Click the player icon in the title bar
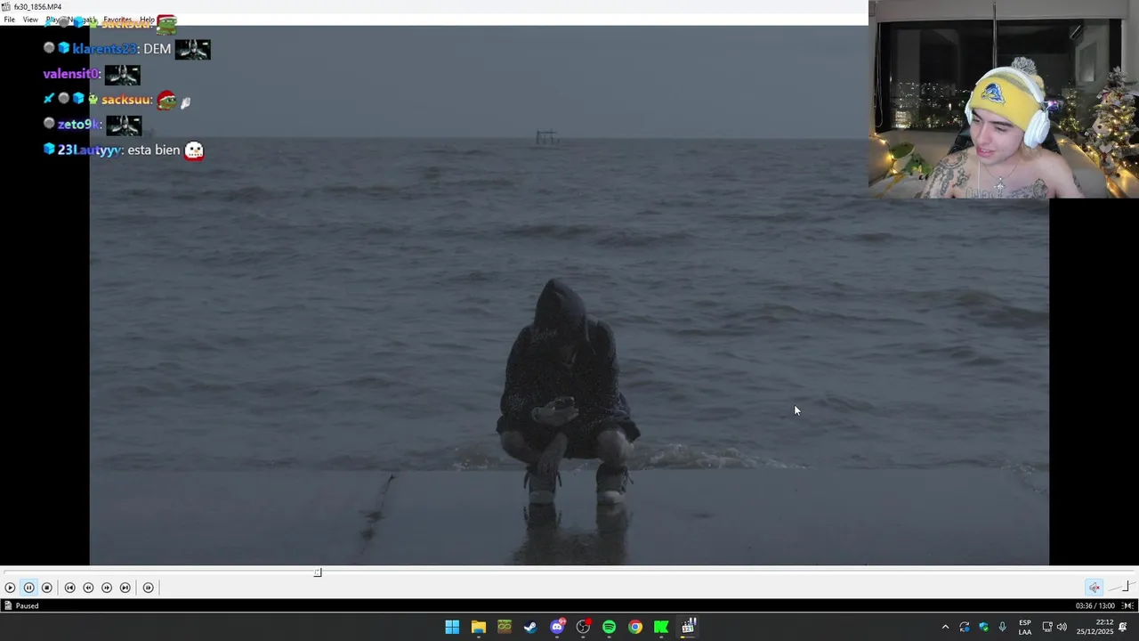1139x641 pixels. 6,7
